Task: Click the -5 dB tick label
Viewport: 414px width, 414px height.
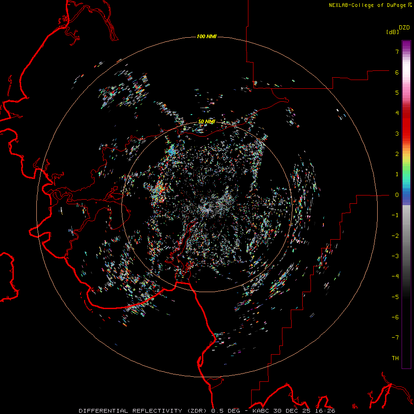Action: [395, 297]
